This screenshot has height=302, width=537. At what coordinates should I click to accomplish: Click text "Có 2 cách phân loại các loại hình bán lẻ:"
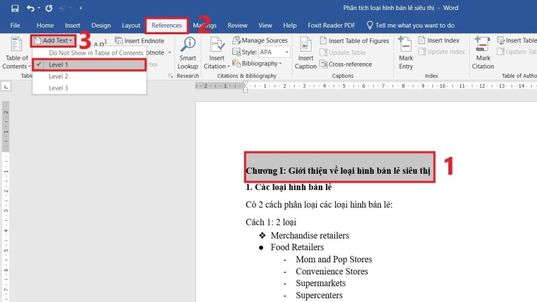pyautogui.click(x=320, y=205)
